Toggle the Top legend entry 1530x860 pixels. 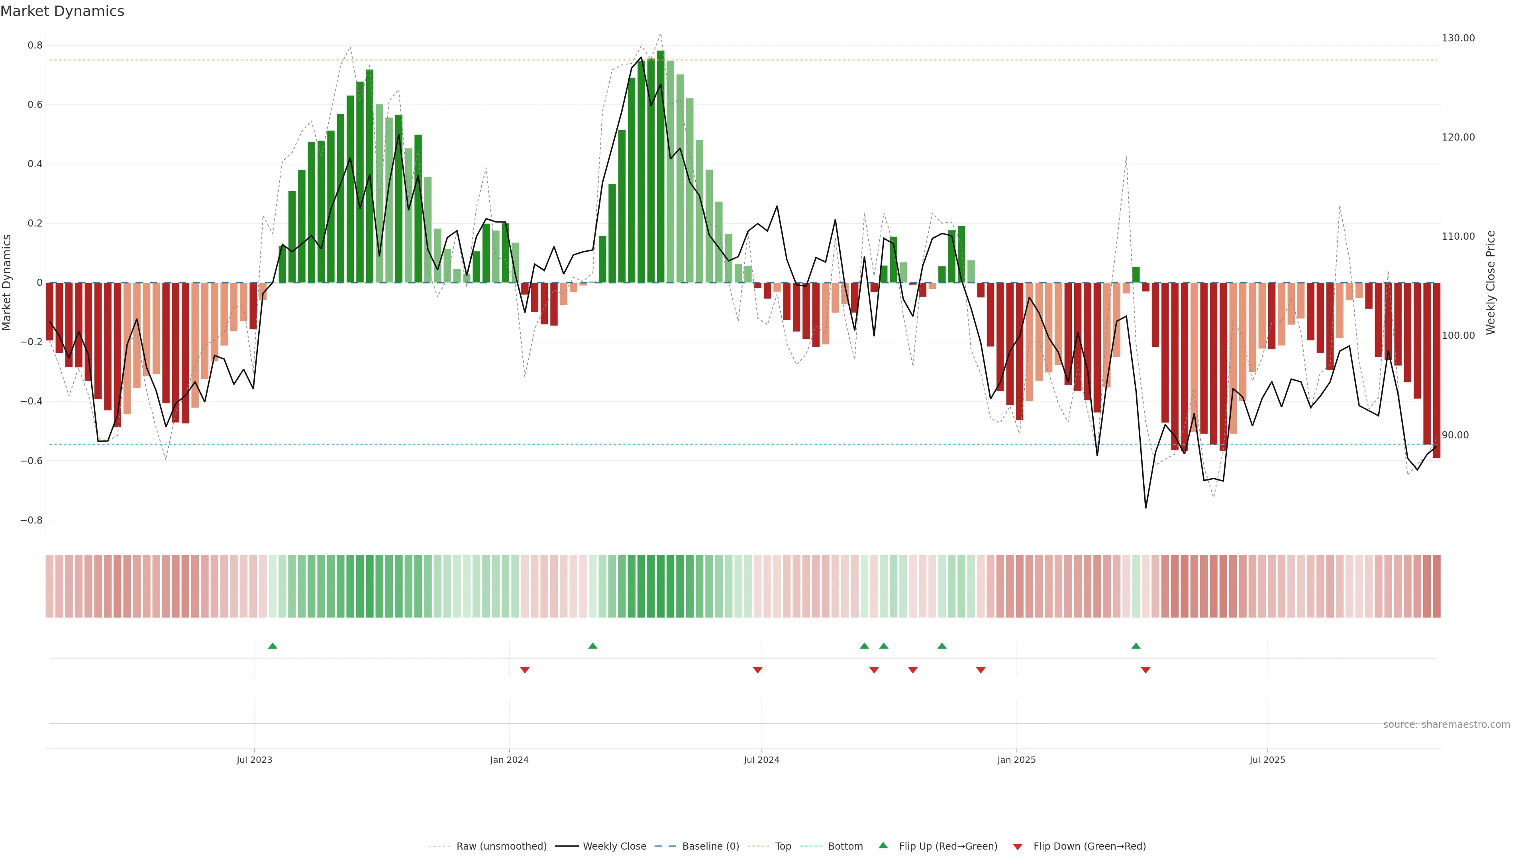pyautogui.click(x=783, y=846)
